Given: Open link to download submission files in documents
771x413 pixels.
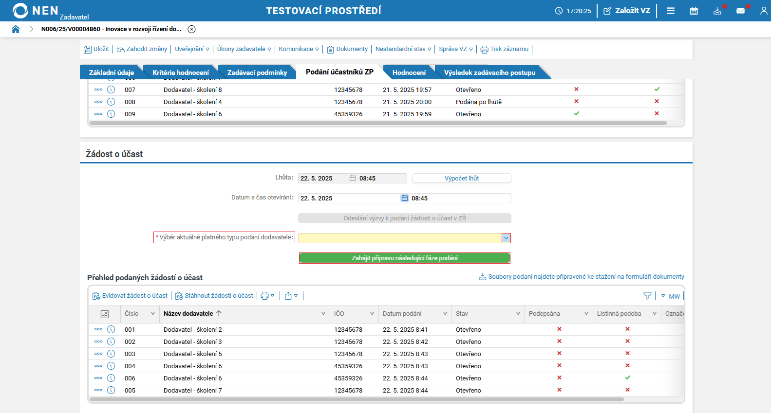Looking at the screenshot, I should (x=586, y=277).
